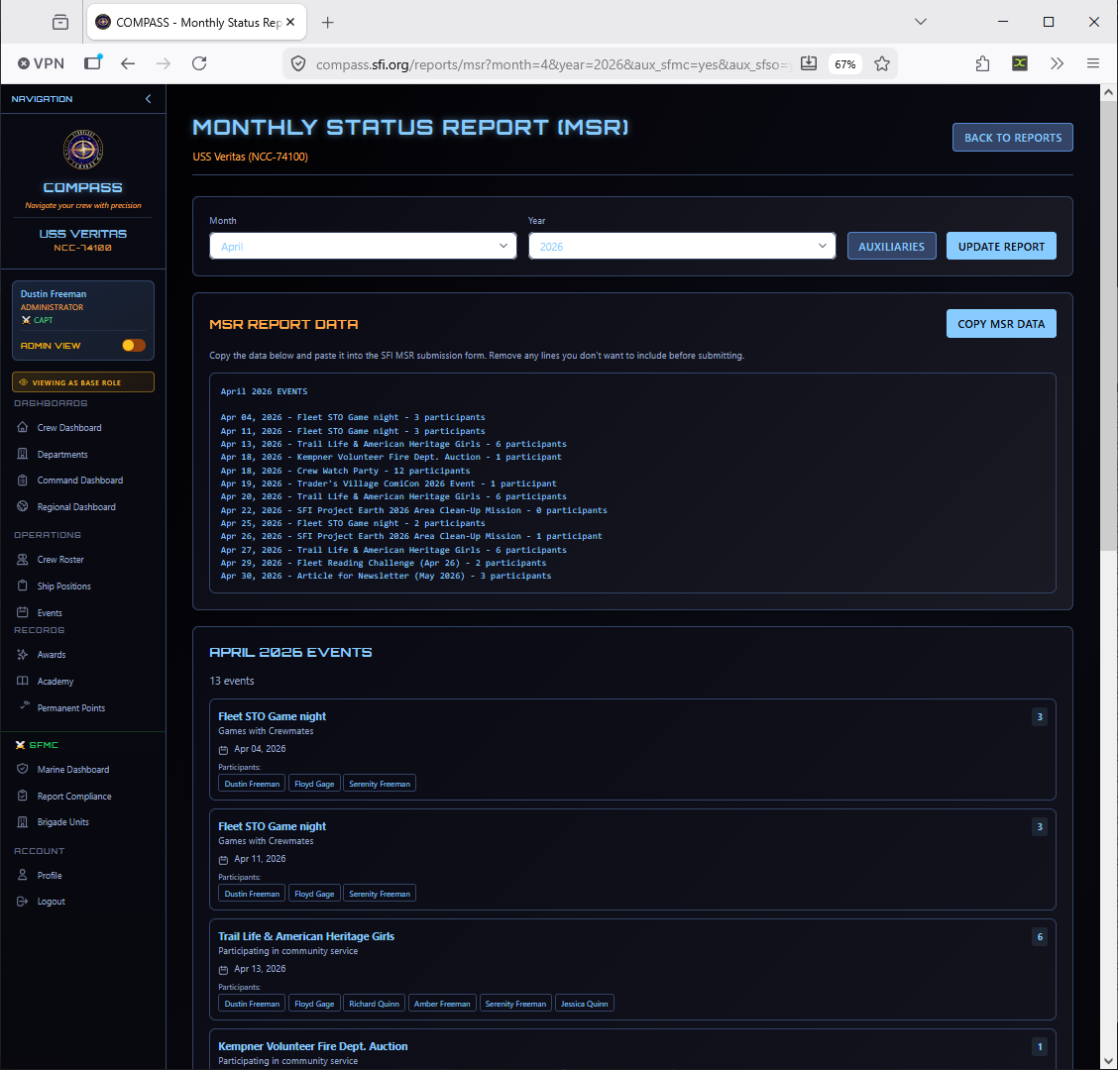The height and width of the screenshot is (1070, 1118).
Task: Open Brigade Units building icon
Action: click(x=22, y=821)
